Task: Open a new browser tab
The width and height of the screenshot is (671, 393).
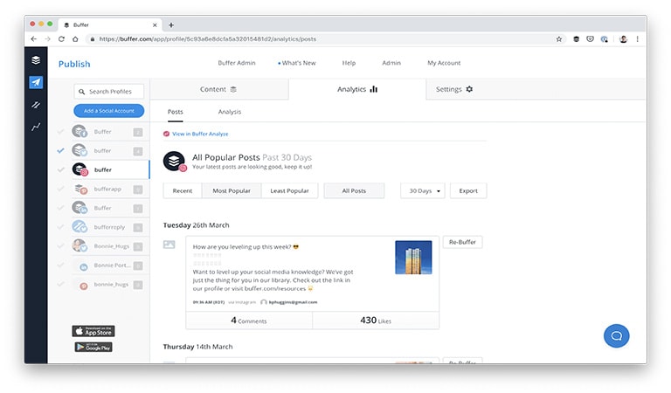Action: (x=171, y=25)
